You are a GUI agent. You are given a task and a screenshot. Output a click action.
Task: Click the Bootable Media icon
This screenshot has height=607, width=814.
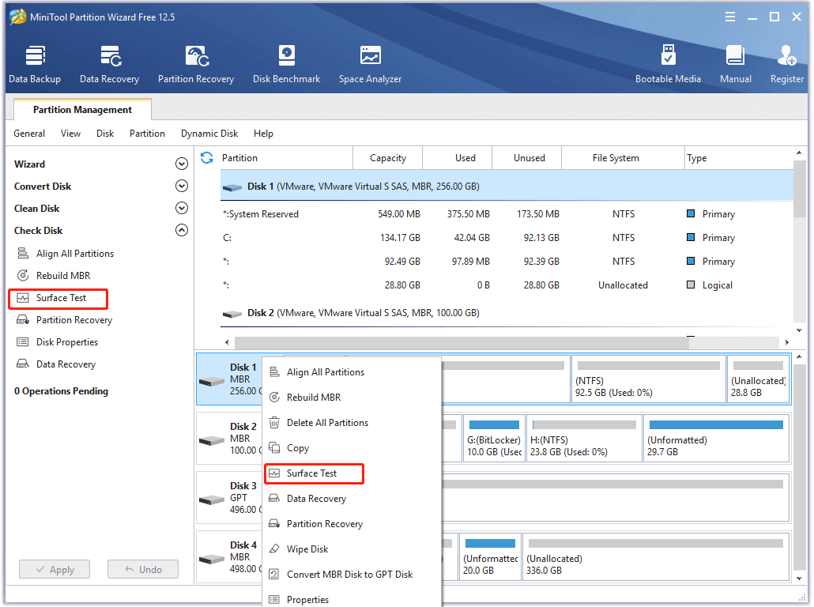(668, 63)
